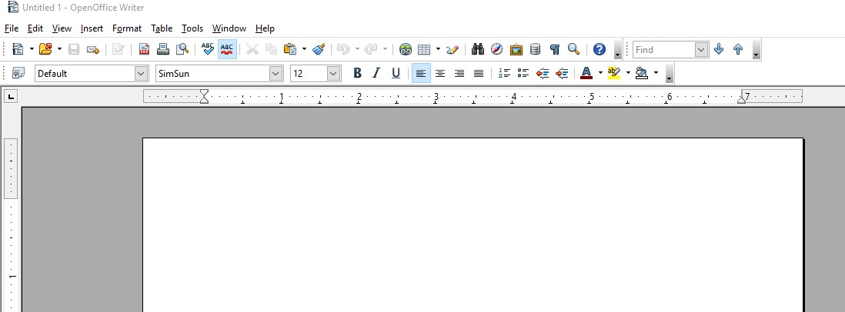Decrease indent icon
Viewport: 845px width, 312px height.
(543, 73)
